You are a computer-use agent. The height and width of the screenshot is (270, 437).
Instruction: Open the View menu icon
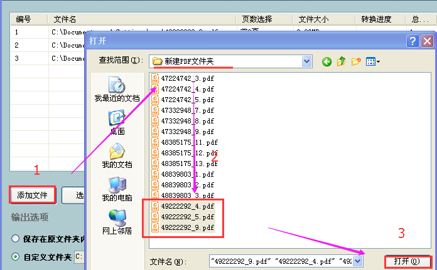point(373,61)
